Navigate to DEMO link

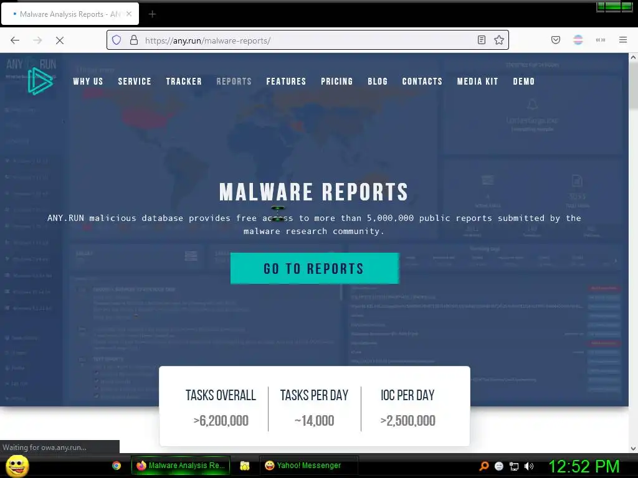523,82
